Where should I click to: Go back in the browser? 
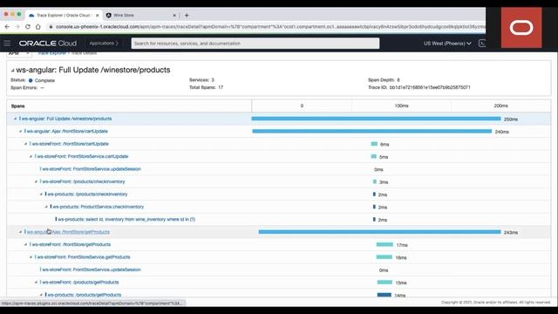(7, 27)
